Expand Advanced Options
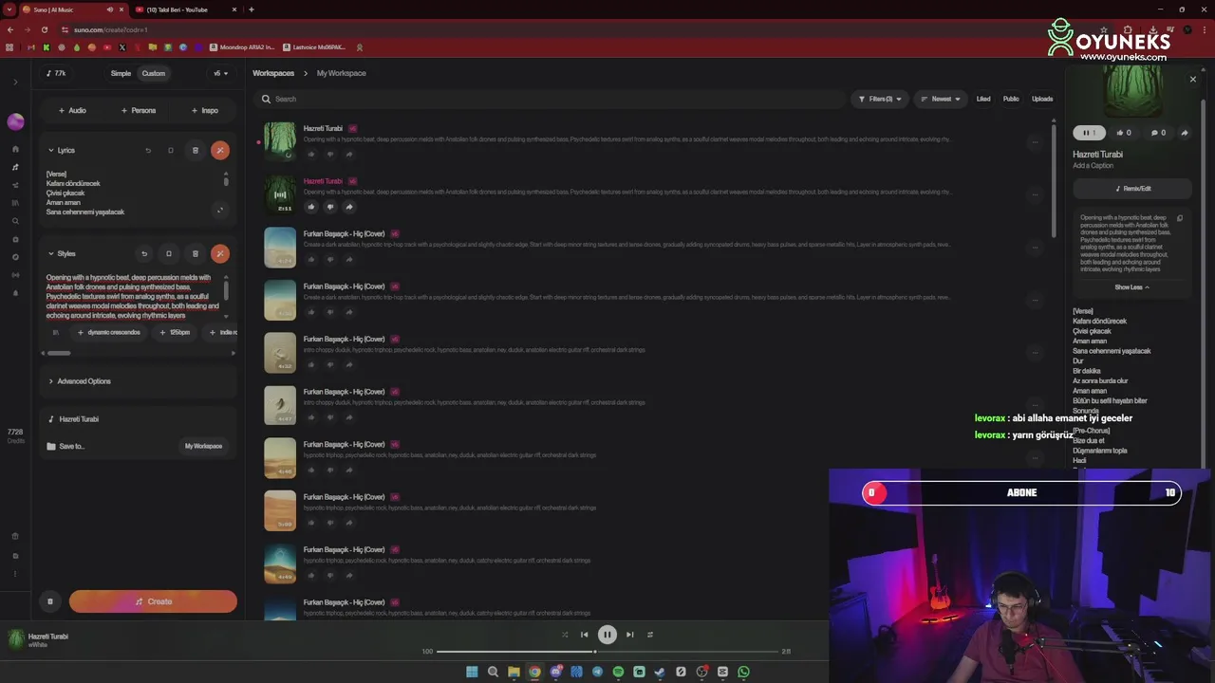 pyautogui.click(x=80, y=381)
